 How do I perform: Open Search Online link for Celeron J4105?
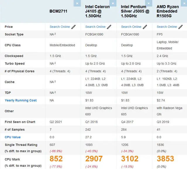(x=96, y=27)
